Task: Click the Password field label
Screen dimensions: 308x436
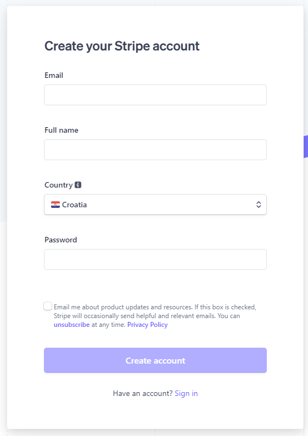Action: [61, 240]
